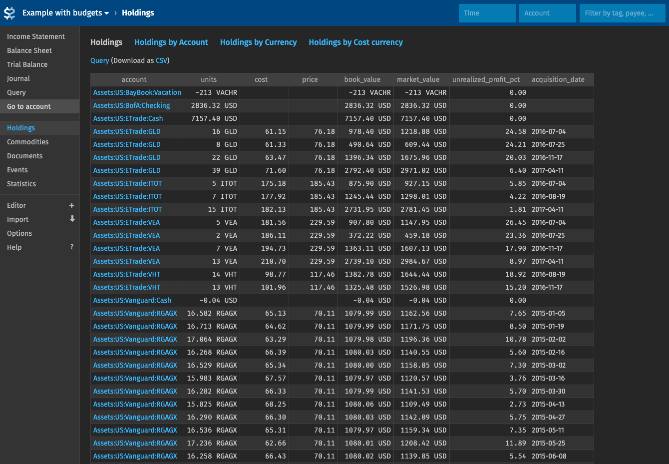This screenshot has height=464, width=669.
Task: Open the 'Example with budgets' ledger dropdown
Action: click(65, 13)
